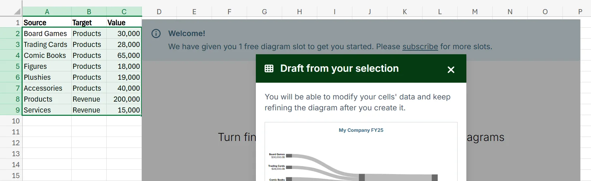This screenshot has width=591, height=181.
Task: Select column B header
Action: coord(89,12)
